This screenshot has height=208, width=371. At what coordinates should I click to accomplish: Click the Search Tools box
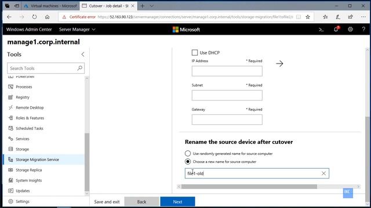point(46,68)
